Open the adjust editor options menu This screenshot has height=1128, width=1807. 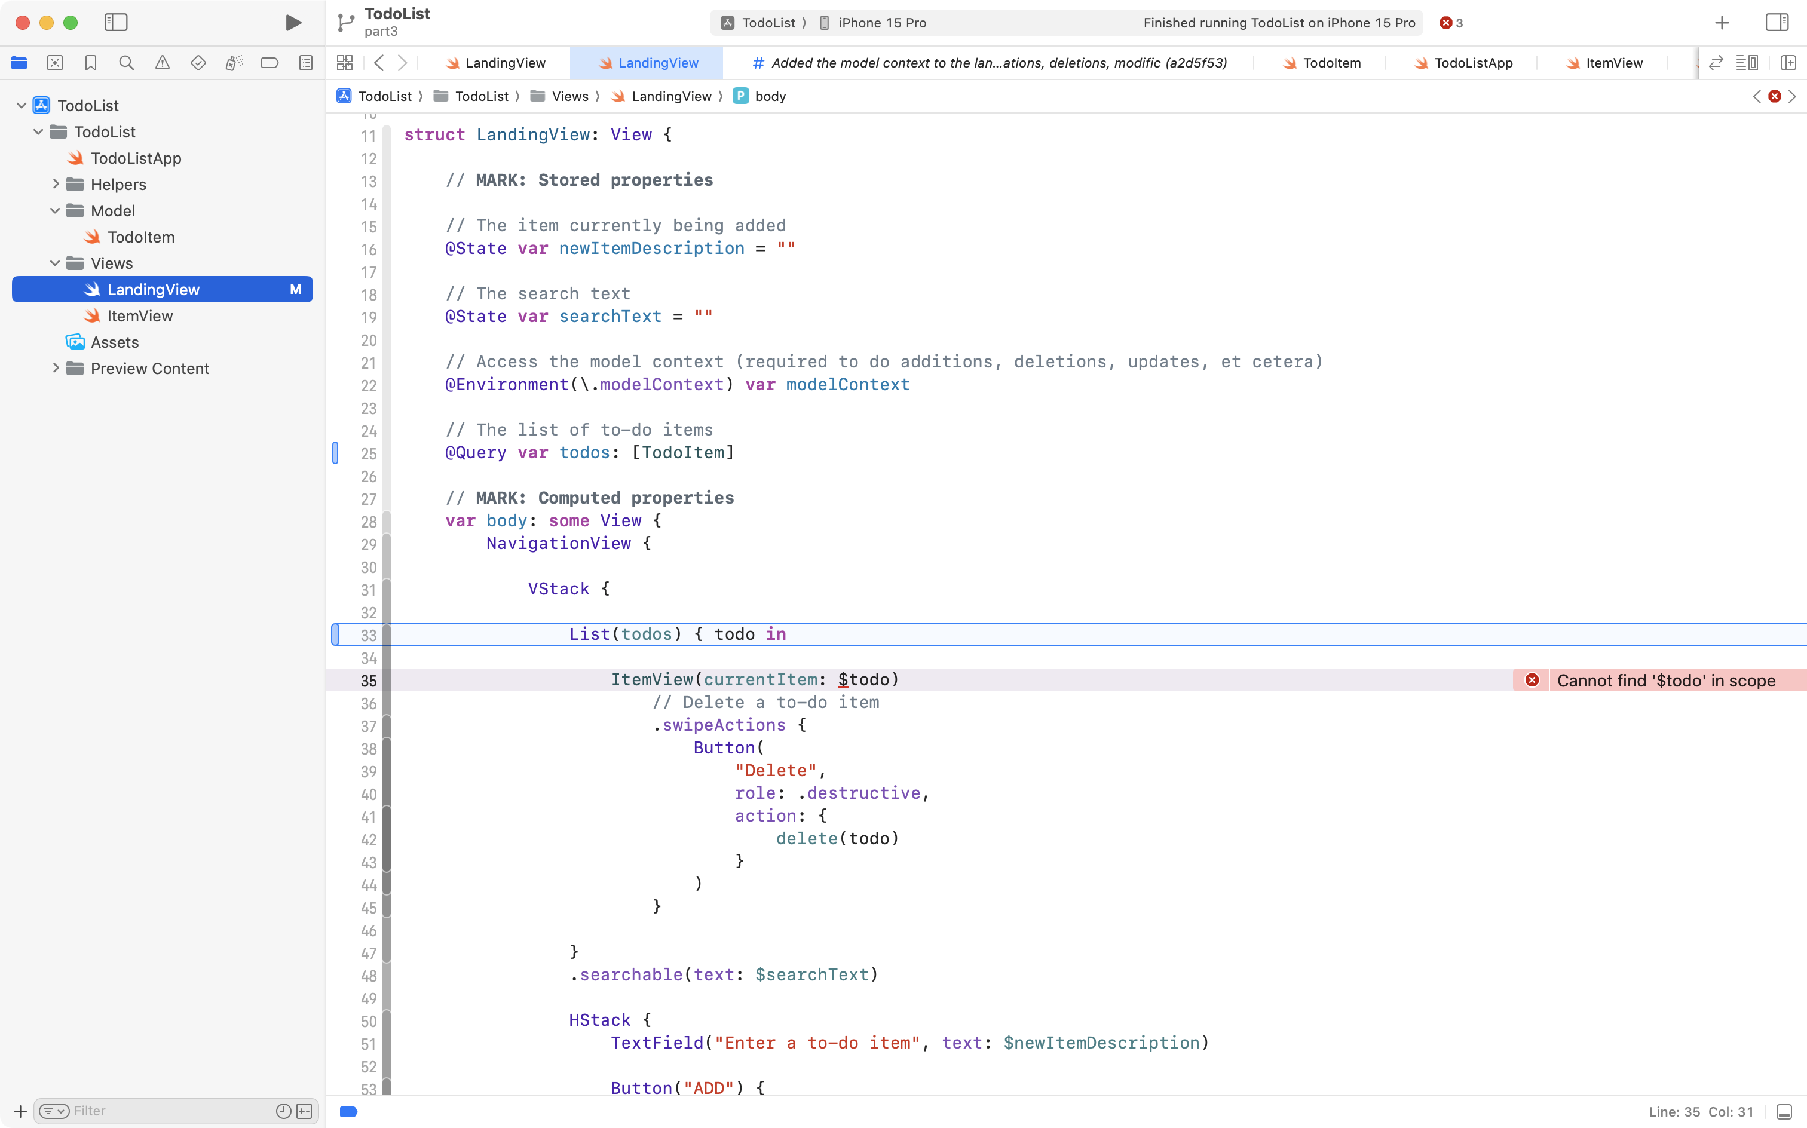tap(1748, 63)
